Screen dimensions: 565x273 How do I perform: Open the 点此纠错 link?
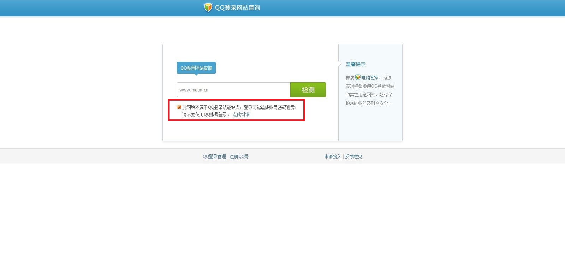pyautogui.click(x=241, y=114)
